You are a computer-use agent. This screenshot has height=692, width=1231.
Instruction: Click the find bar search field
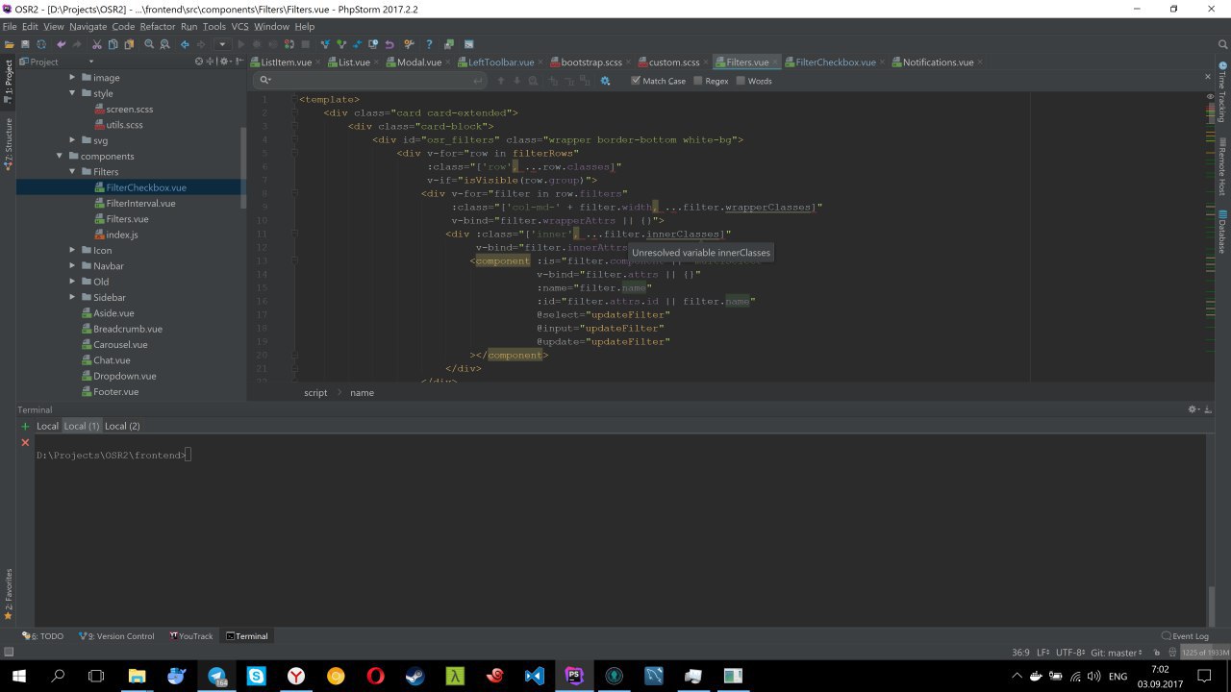[x=365, y=81]
